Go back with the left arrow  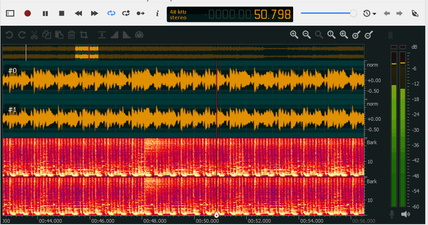click(387, 13)
